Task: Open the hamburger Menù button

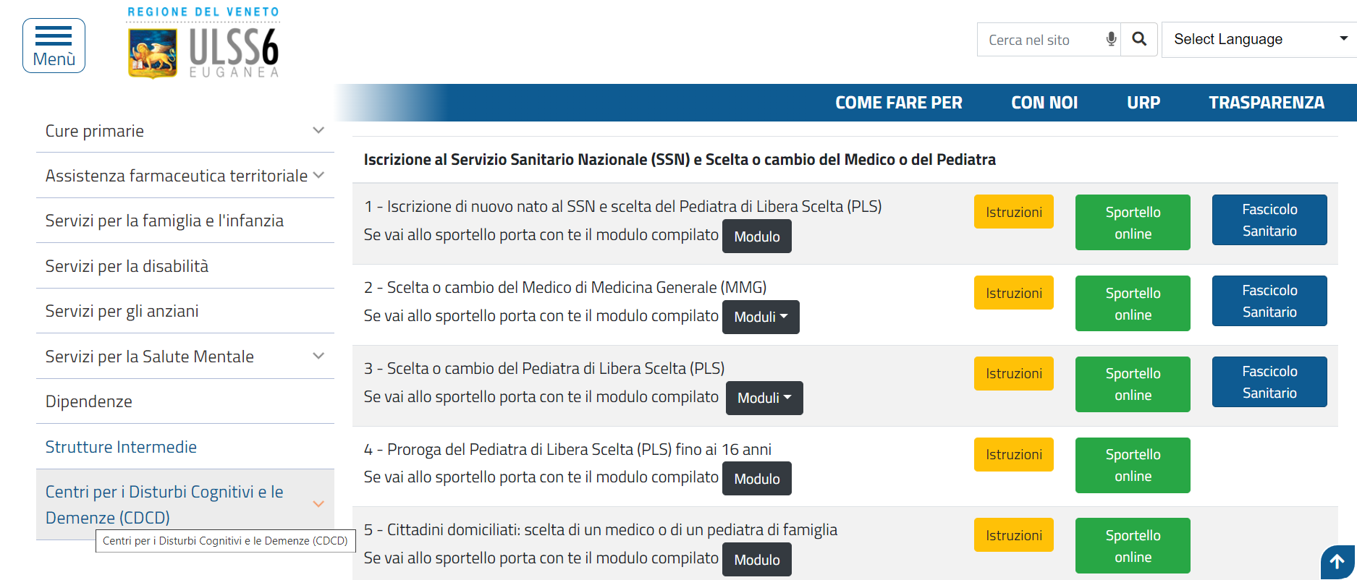Action: pyautogui.click(x=54, y=46)
